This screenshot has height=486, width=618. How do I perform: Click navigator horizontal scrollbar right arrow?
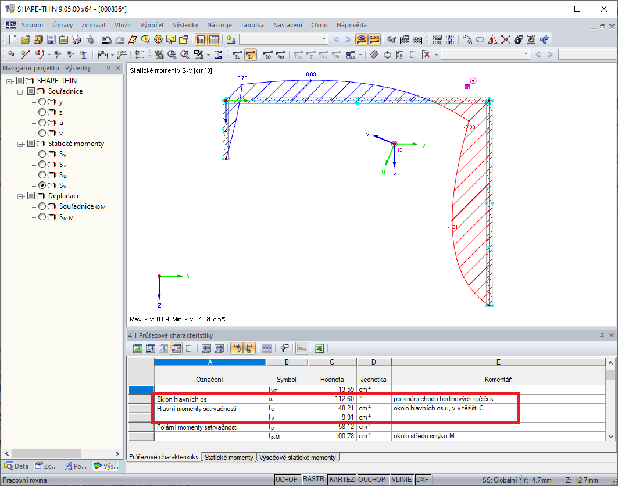[x=117, y=453]
